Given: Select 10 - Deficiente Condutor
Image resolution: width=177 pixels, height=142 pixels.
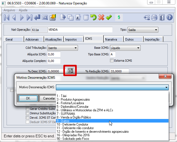Looking at the screenshot, I should coord(112,124).
